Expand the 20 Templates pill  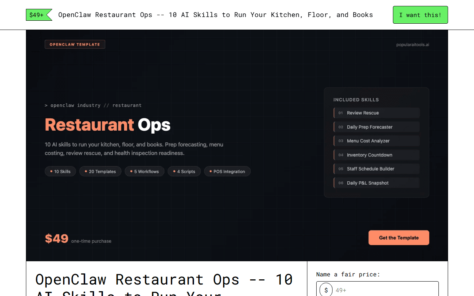coord(100,171)
